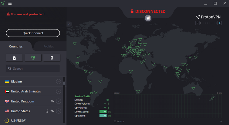Collapse United States server list
The width and height of the screenshot is (229, 125).
[x=59, y=111]
